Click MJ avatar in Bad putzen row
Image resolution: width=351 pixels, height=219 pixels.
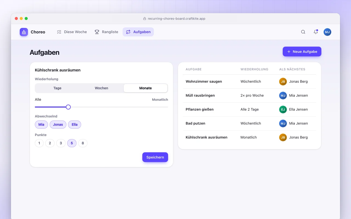283,123
